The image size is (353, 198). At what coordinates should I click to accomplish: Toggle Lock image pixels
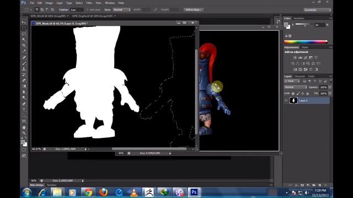pos(298,94)
